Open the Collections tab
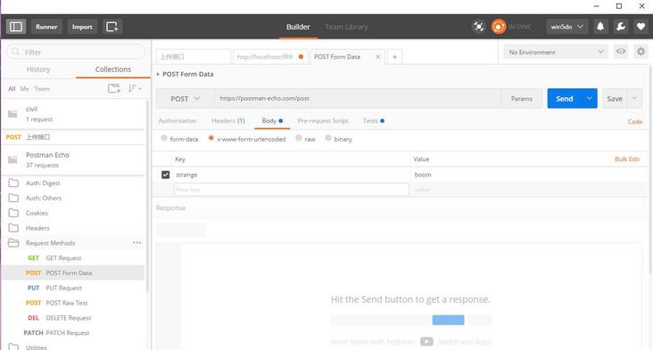653x350 pixels. (113, 69)
